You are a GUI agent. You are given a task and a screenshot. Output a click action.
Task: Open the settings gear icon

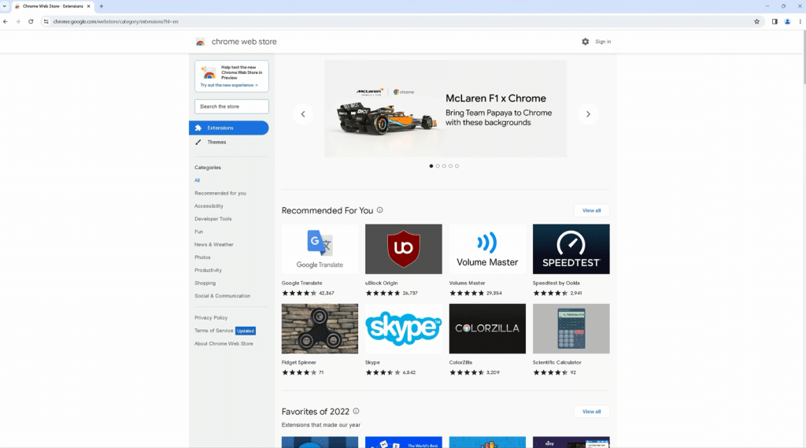click(586, 42)
